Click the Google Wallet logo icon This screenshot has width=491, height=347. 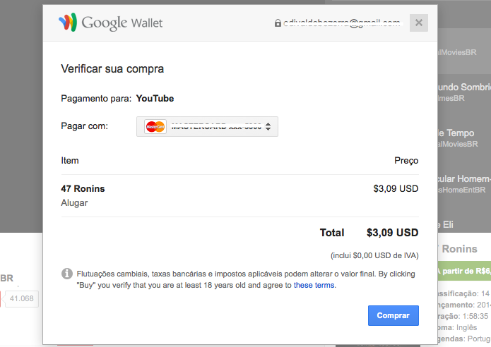(68, 22)
